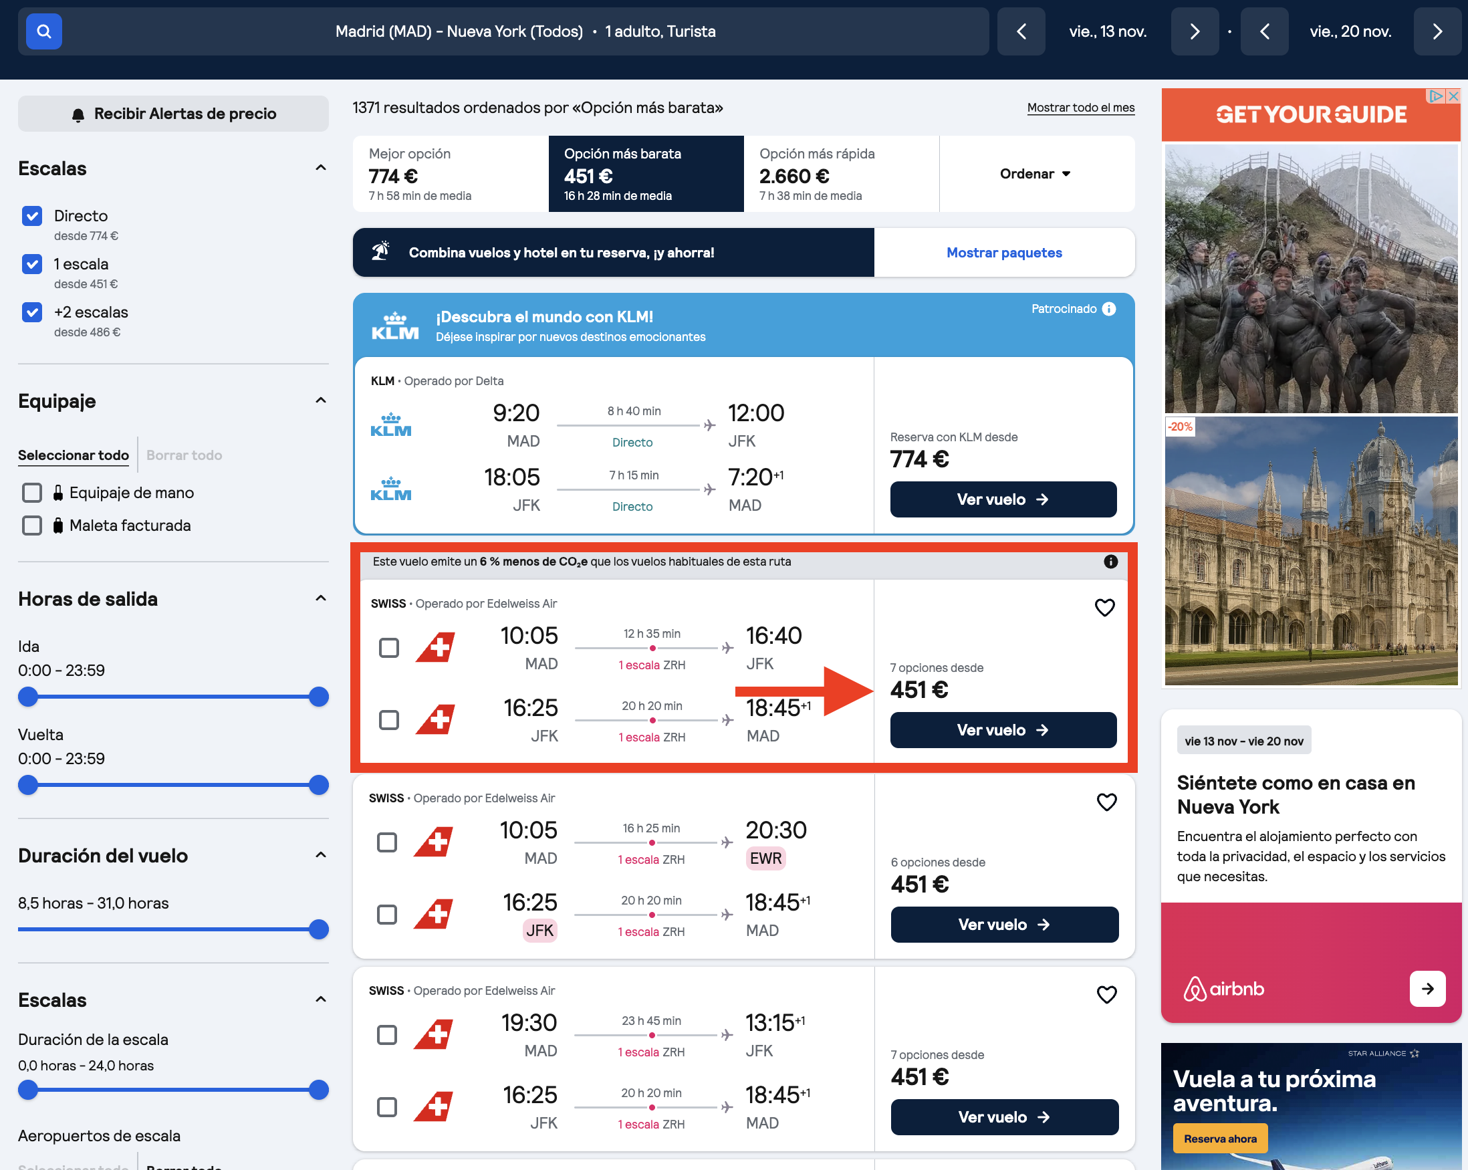Advance return date past vie., 20 nov.

[x=1437, y=31]
